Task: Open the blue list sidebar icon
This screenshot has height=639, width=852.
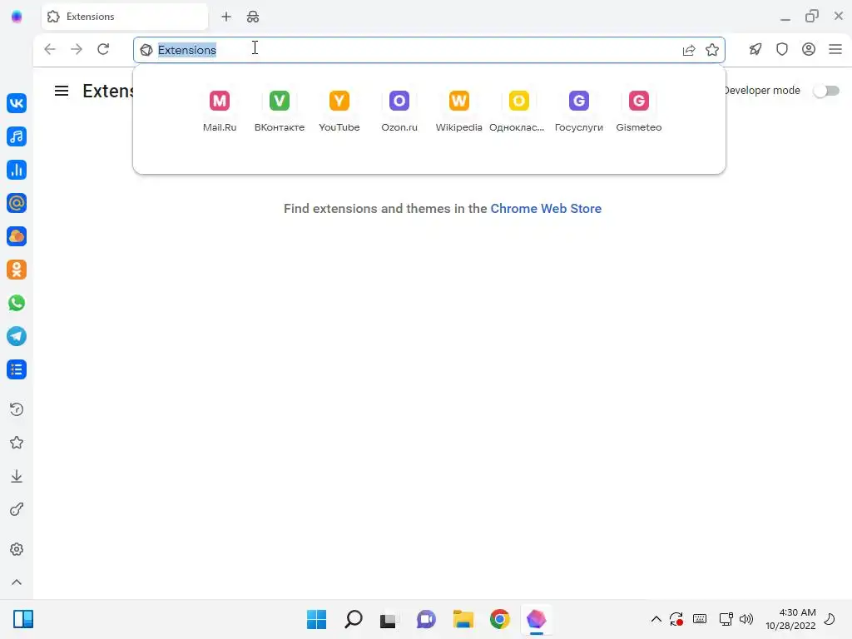Action: [17, 369]
